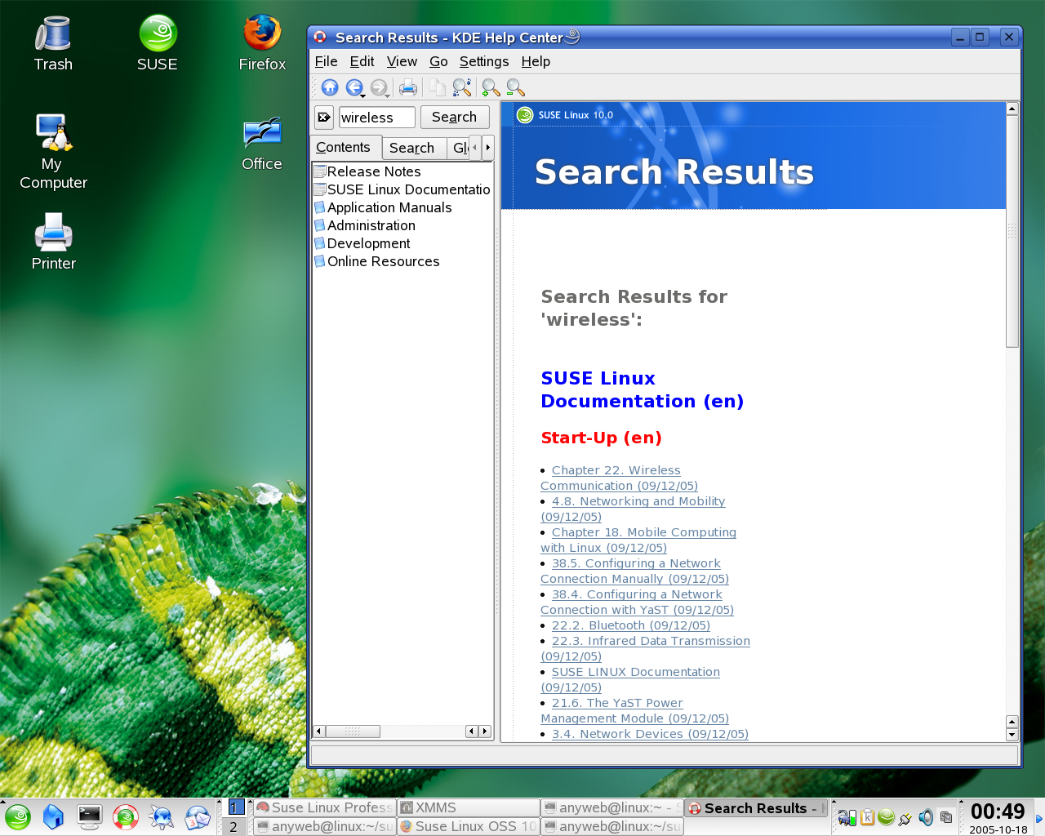Image resolution: width=1045 pixels, height=836 pixels.
Task: Click the SUSE updater tray icon
Action: [886, 817]
